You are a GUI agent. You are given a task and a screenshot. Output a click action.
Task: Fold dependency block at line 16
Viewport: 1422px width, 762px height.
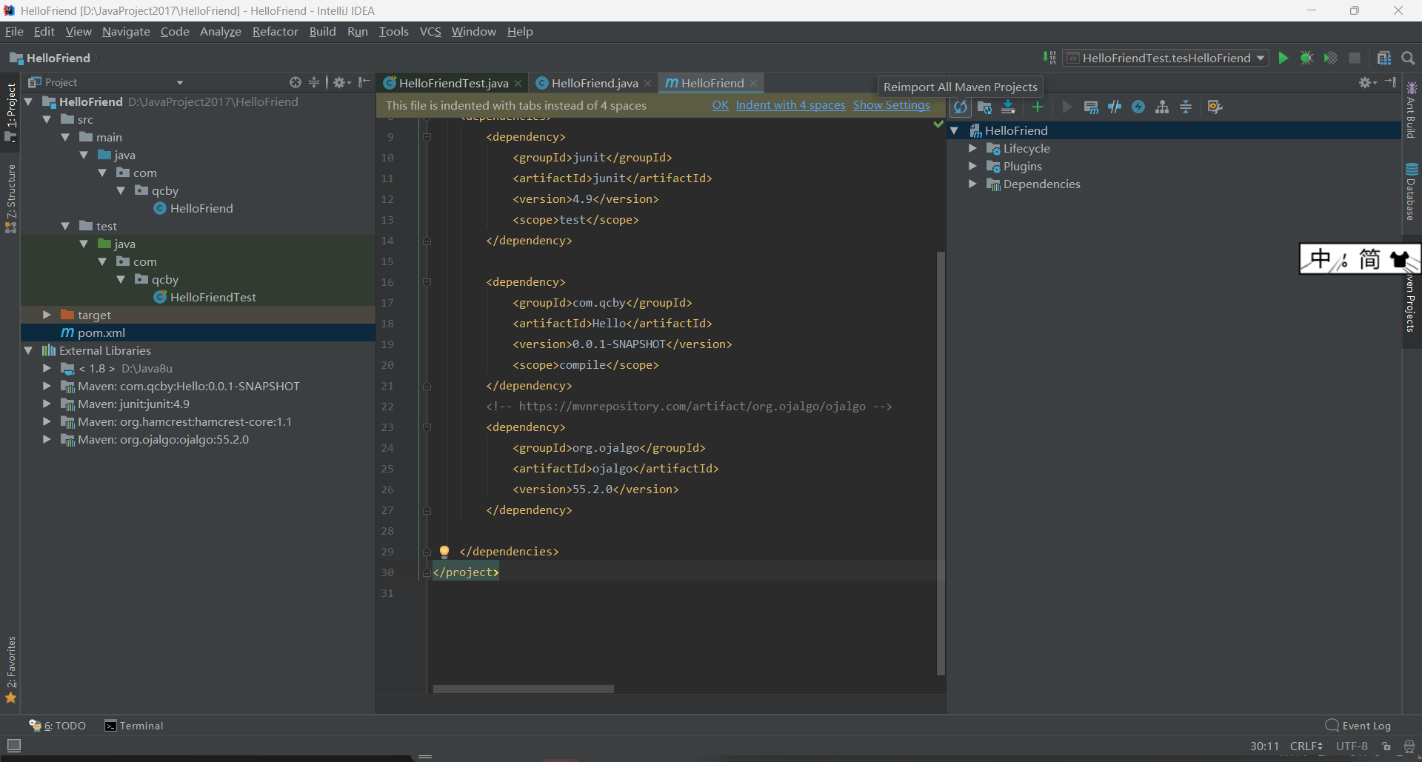427,282
